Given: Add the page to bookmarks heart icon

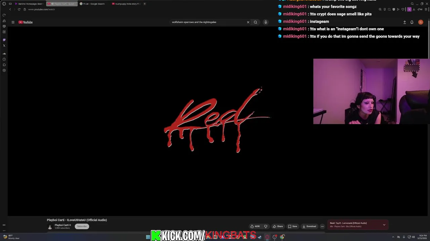Looking at the screenshot, I should click(x=403, y=9).
